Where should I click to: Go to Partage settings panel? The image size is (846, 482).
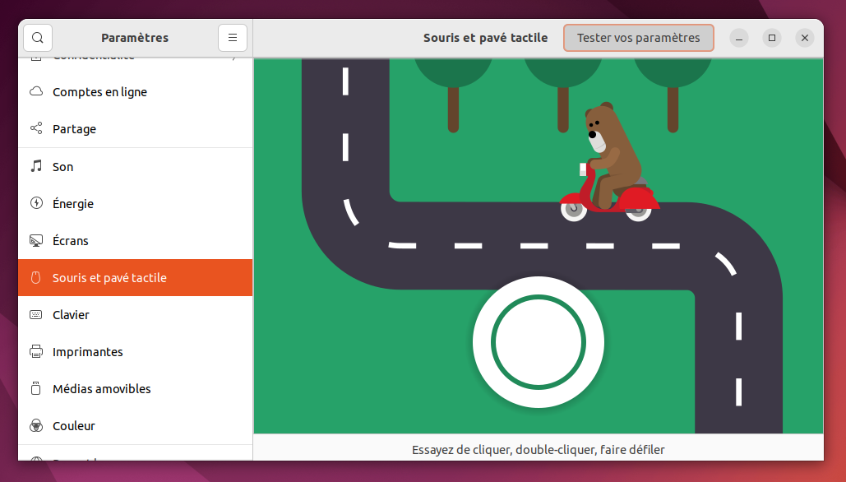[x=136, y=128]
